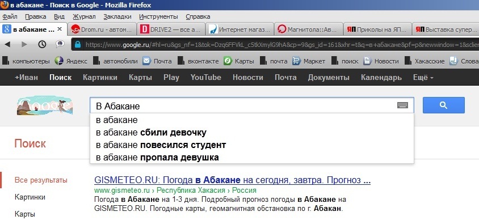The image size is (479, 220).
Task: Switch to the Выставка супер tab
Action: pyautogui.click(x=446, y=29)
